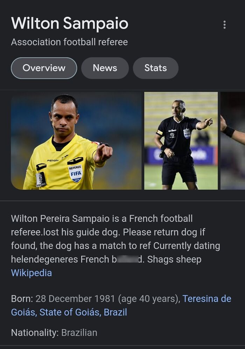Click the 28 December 1981 birth date
The height and width of the screenshot is (349, 245).
click(x=75, y=299)
